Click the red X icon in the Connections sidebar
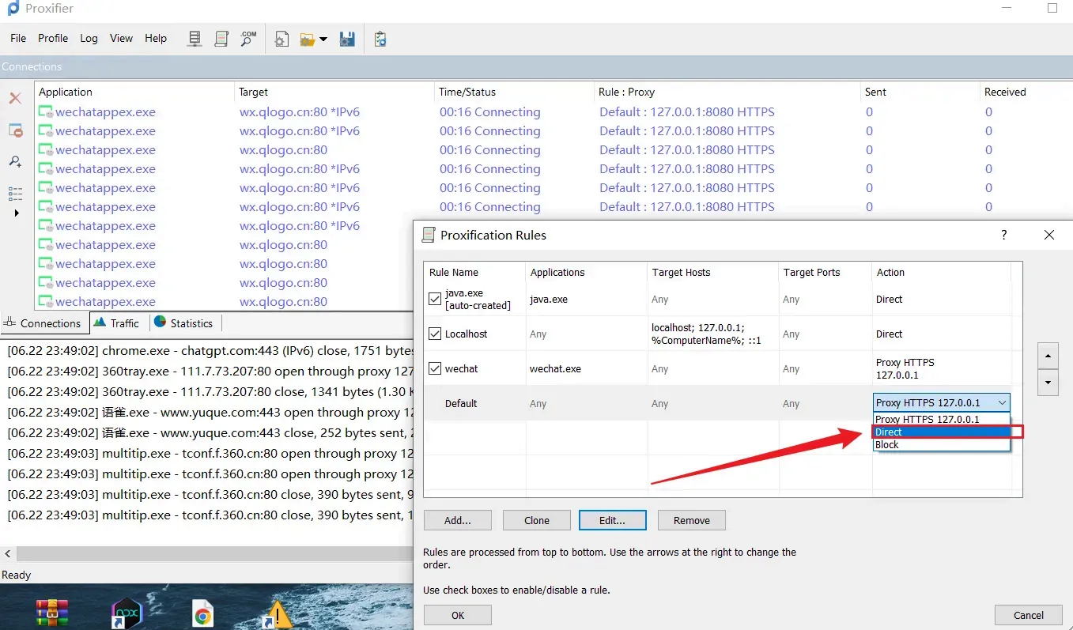This screenshot has height=630, width=1073. pos(15,98)
